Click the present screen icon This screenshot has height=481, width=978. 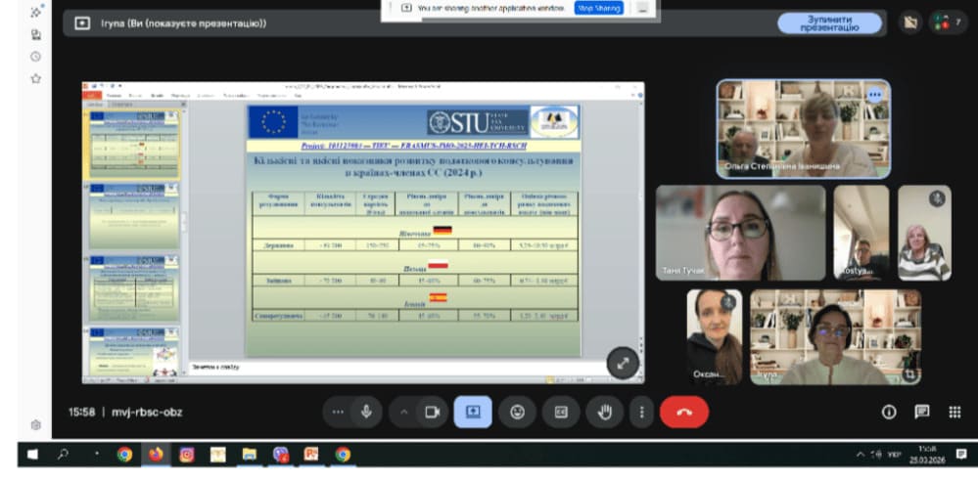473,413
